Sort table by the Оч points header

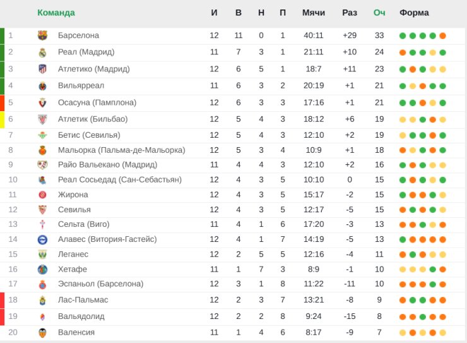pyautogui.click(x=379, y=13)
